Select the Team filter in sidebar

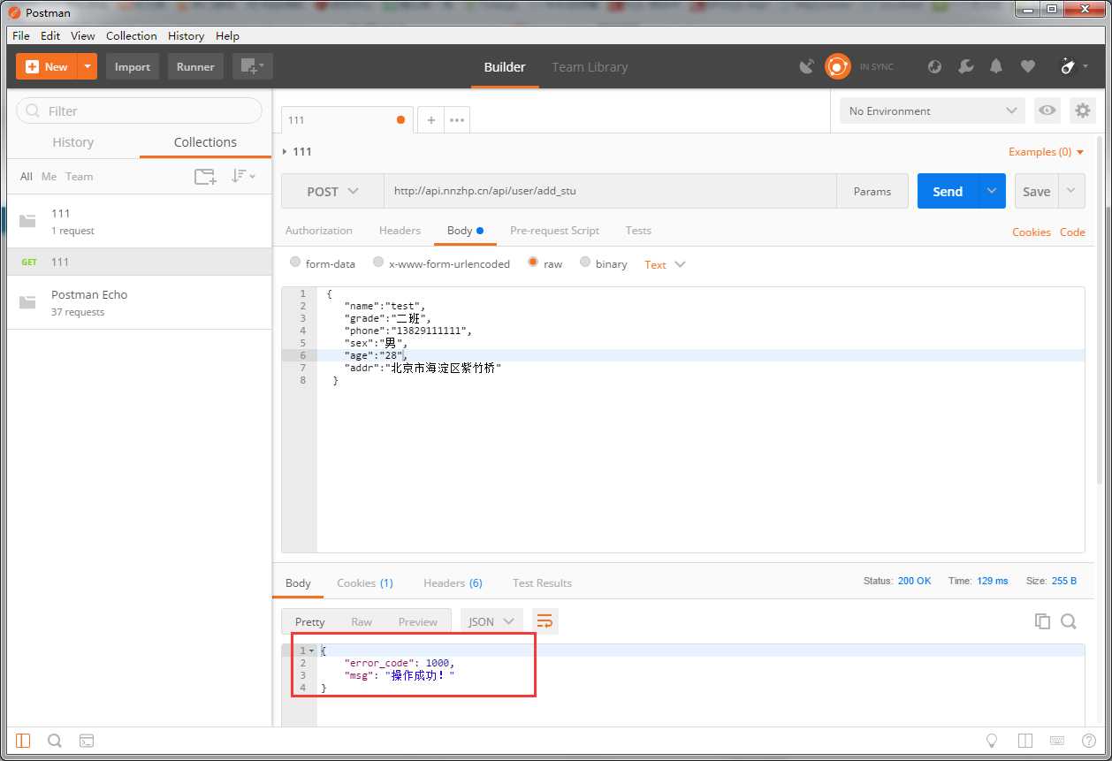click(79, 177)
